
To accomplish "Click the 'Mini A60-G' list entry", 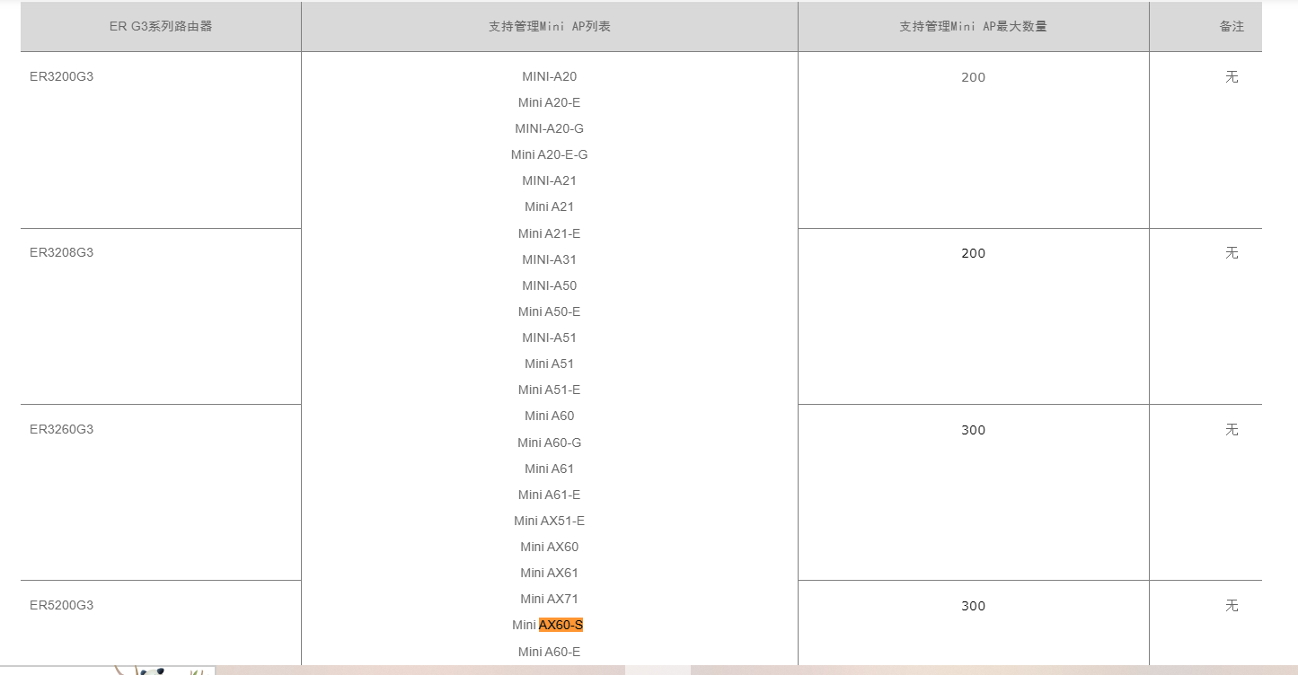I will 550,443.
